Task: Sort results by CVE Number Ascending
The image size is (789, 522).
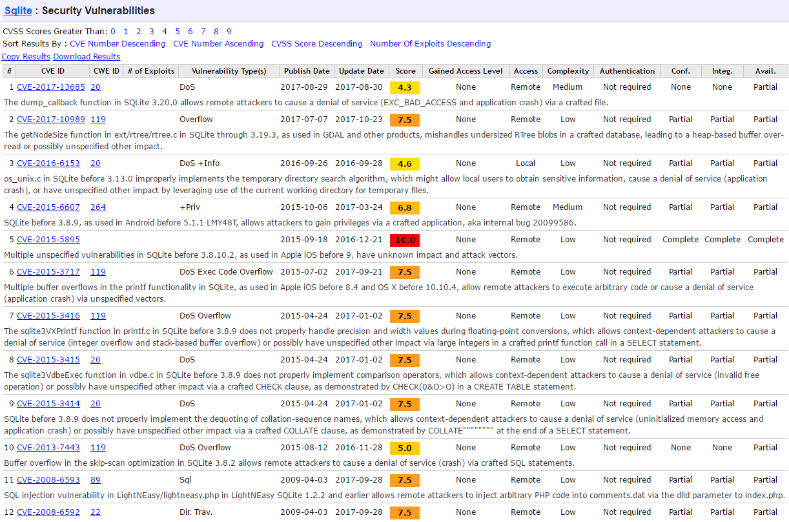Action: click(218, 44)
